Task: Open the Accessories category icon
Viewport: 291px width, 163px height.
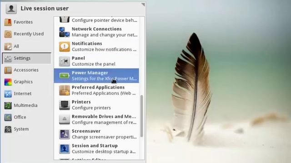Action: click(x=8, y=70)
